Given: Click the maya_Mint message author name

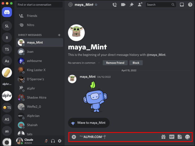Looking at the screenshot, I should [88, 77].
